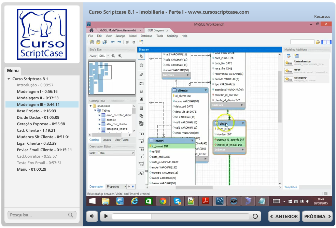Switch to the User Types tab
Image resolution: width=336 pixels, height=228 pixels.
coord(122,140)
